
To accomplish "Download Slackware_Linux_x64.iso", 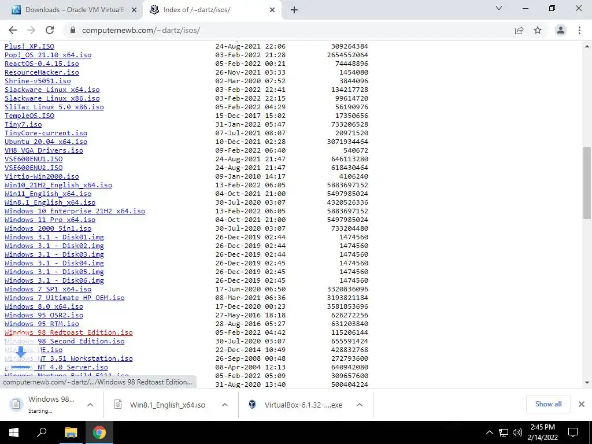I will pyautogui.click(x=52, y=90).
